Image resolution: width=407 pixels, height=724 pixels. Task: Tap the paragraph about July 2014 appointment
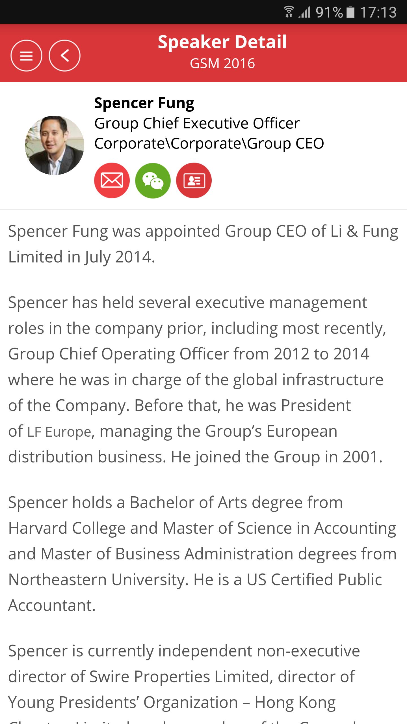pos(203,244)
